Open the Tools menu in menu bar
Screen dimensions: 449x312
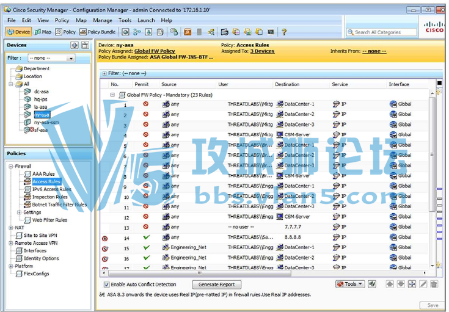point(125,20)
